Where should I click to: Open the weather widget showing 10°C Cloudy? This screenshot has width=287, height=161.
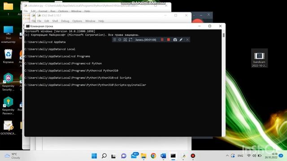(12, 156)
